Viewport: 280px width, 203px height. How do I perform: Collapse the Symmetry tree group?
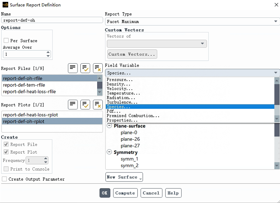[109, 152]
